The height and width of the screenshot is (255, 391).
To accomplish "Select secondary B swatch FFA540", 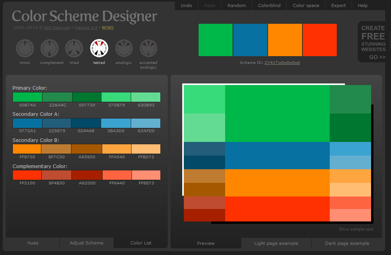I will click(117, 149).
